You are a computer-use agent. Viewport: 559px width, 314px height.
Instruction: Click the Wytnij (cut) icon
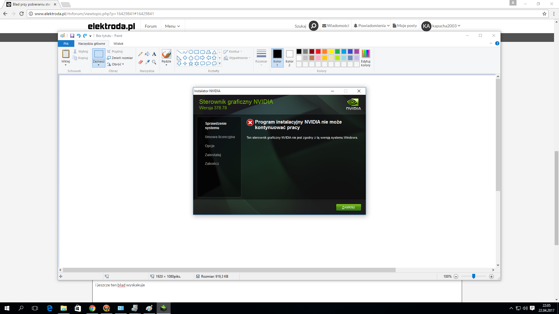point(75,51)
